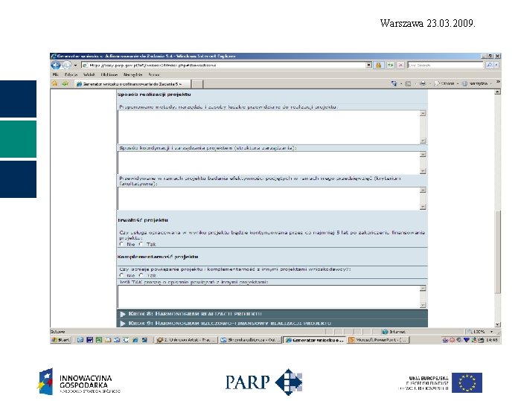Switch to Microsoft PowerPoint taskbar window
The height and width of the screenshot is (401, 521).
tap(378, 340)
